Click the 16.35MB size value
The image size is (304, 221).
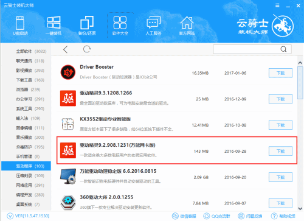[x=200, y=73]
